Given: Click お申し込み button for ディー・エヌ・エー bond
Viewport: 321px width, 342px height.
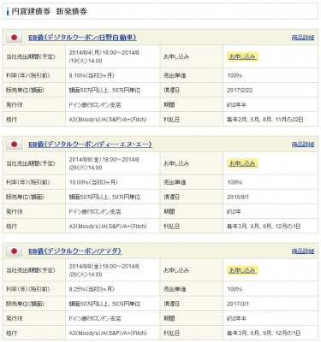Looking at the screenshot, I should 242,163.
